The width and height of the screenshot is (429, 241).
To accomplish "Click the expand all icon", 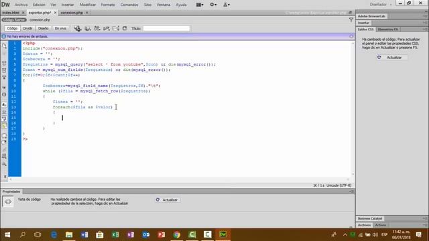I will [x=4, y=78].
